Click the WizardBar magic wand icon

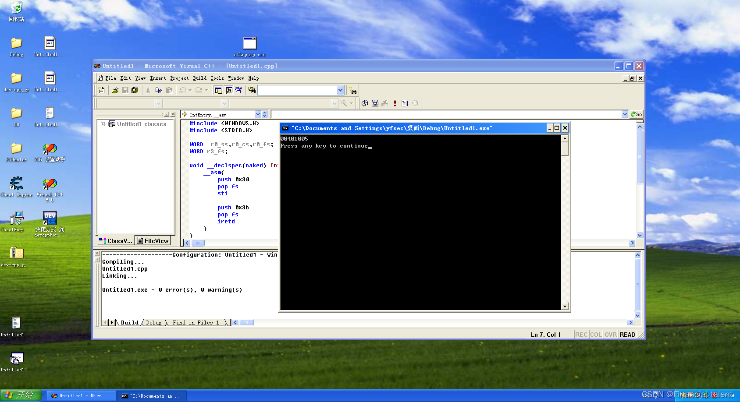[344, 103]
